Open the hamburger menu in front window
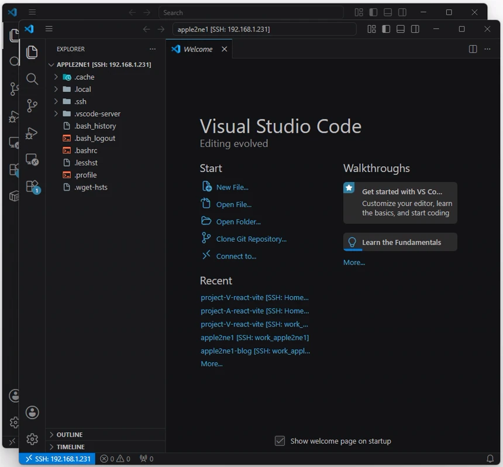This screenshot has height=467, width=503. 49,29
